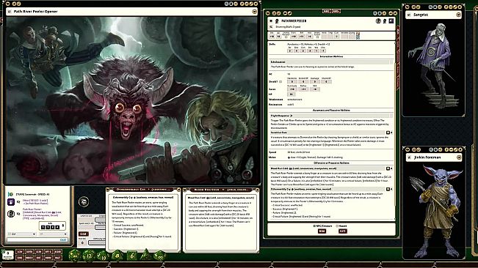Click the icon at the Blood Run Cold row end
The height and width of the screenshot is (268, 478).
click(x=388, y=168)
